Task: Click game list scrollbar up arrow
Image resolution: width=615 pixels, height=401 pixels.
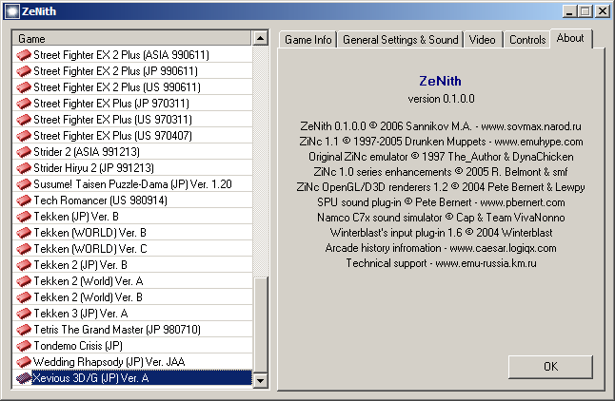Action: (260, 38)
